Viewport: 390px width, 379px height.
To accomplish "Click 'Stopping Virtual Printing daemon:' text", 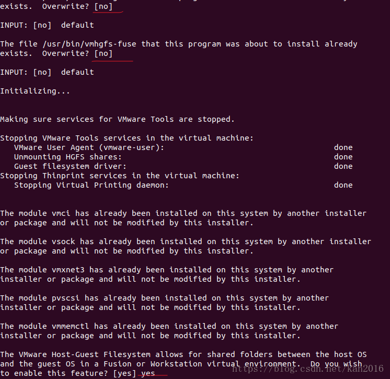I will tap(91, 185).
